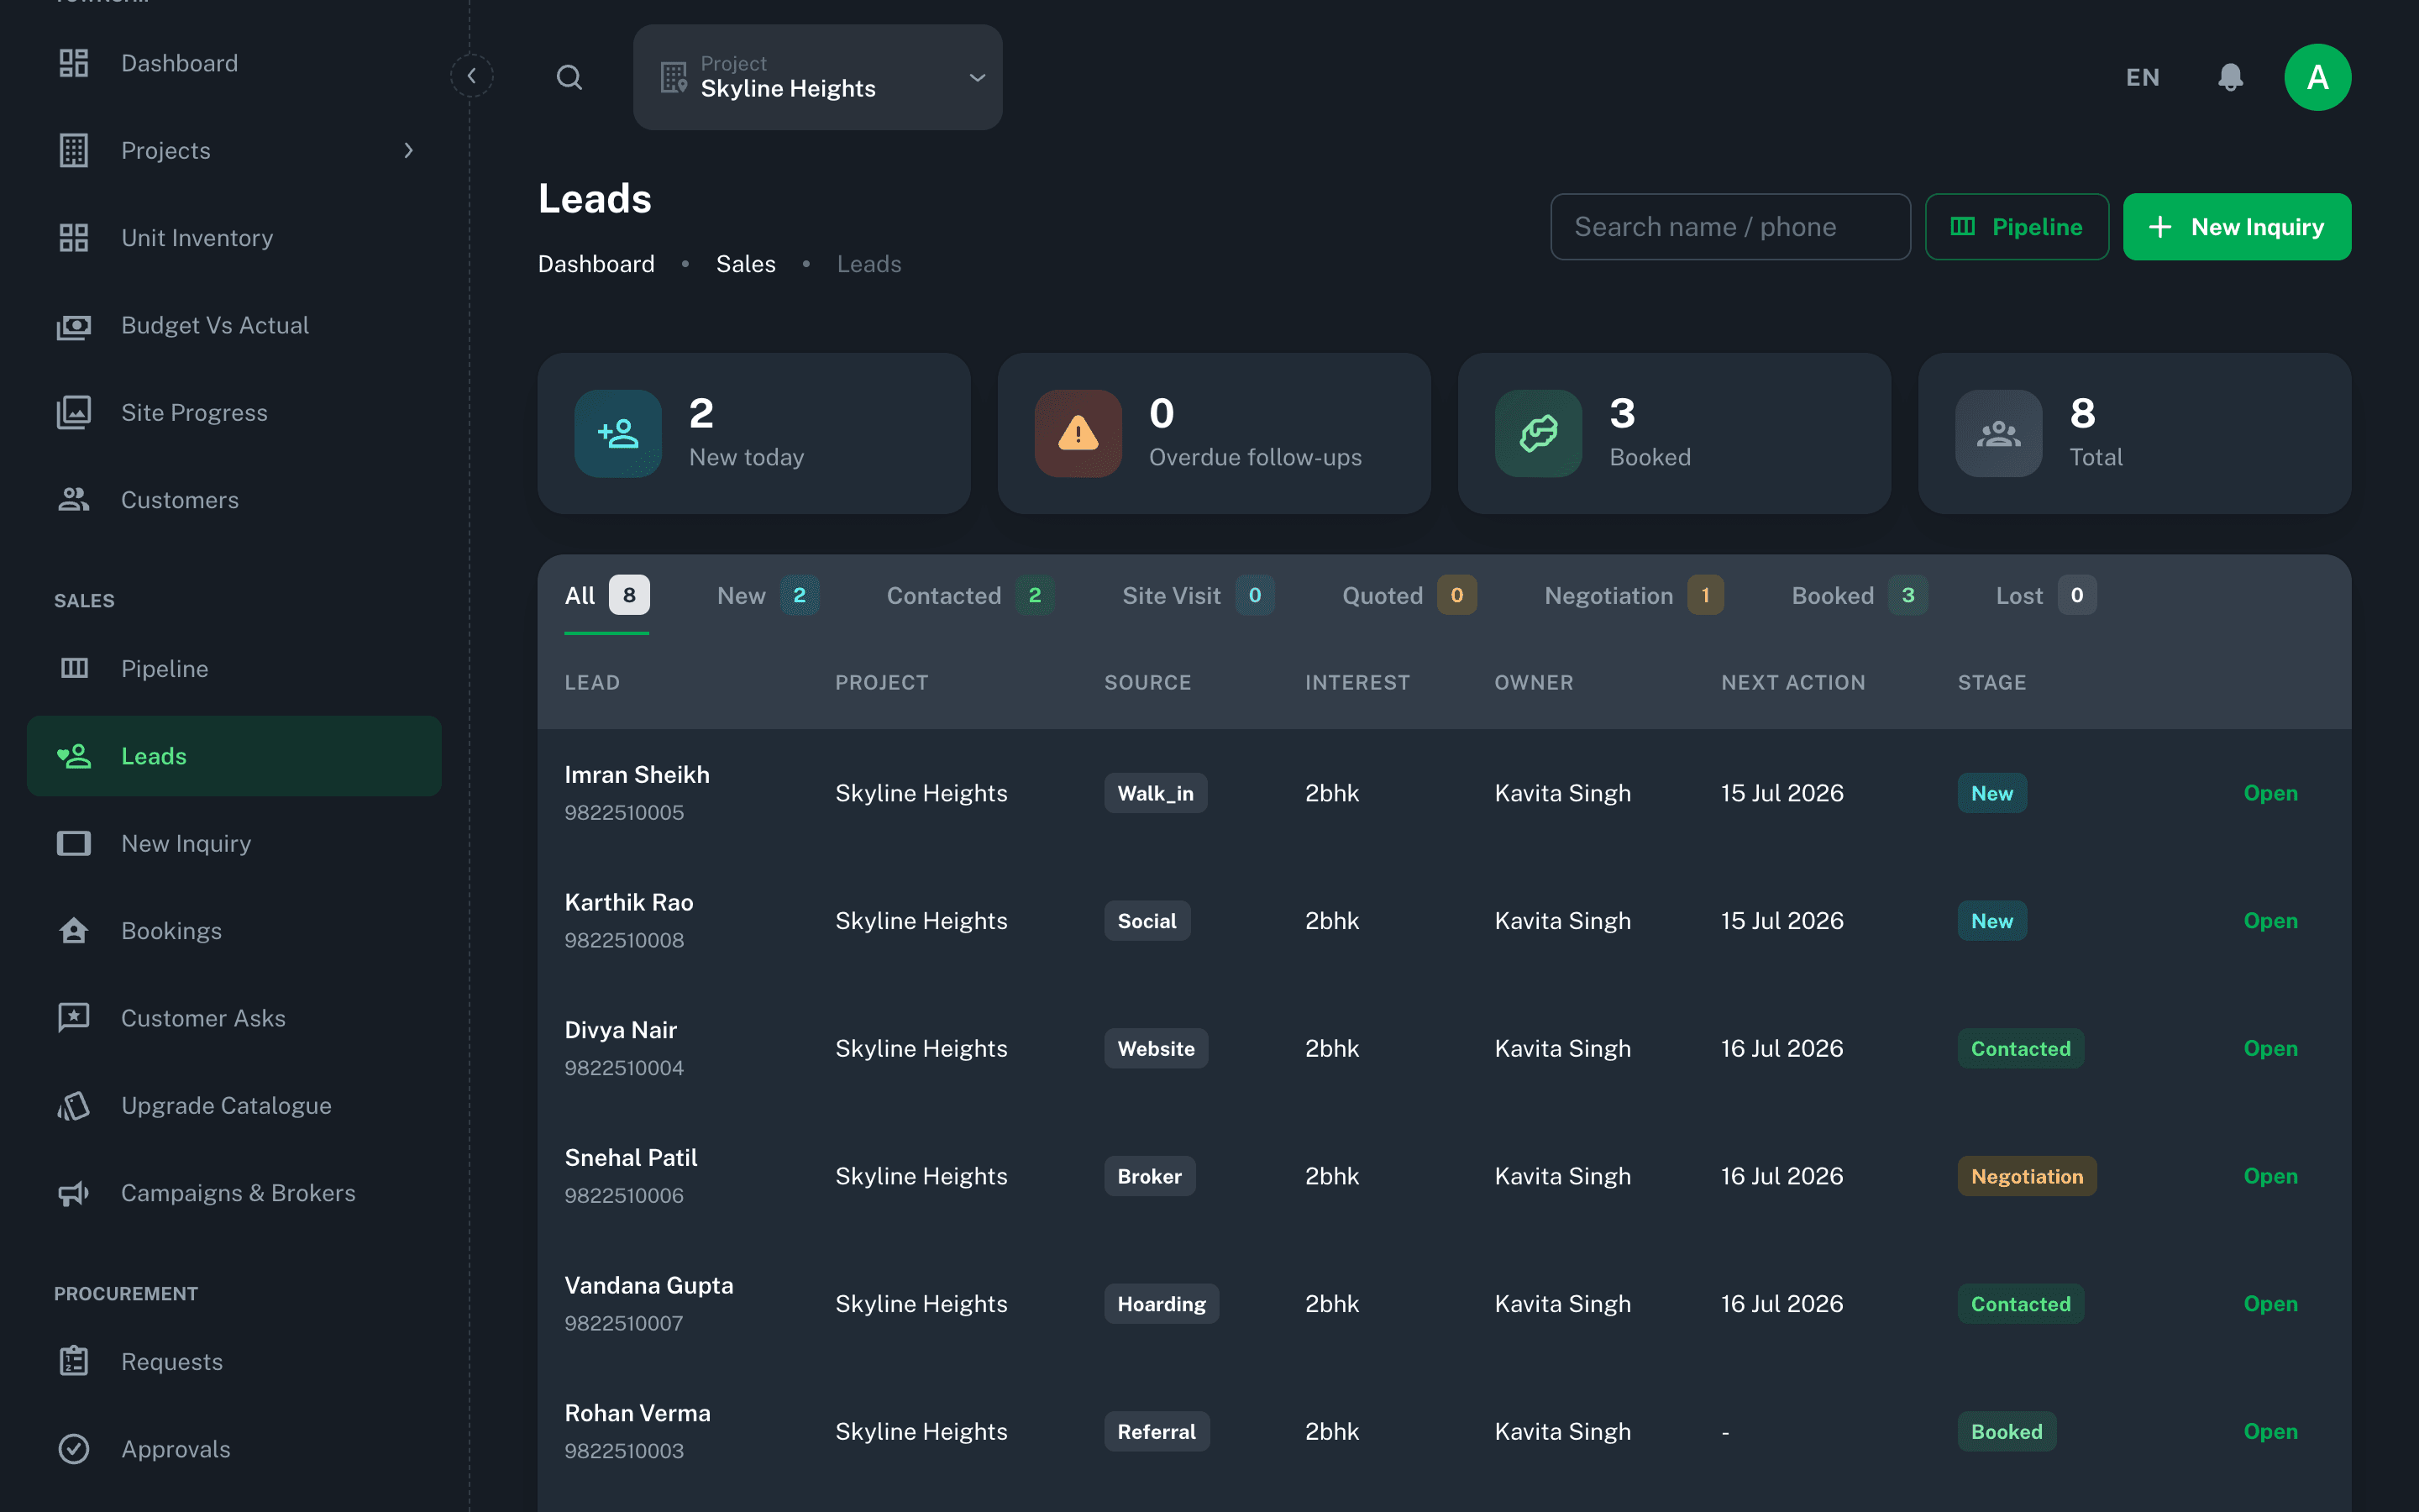Click the LEAD column header
Viewport: 2419px width, 1512px height.
(593, 682)
